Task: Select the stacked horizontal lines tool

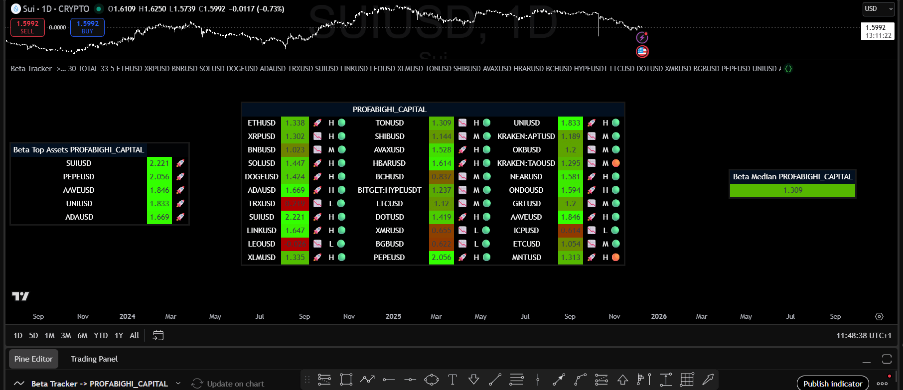Action: coord(517,380)
